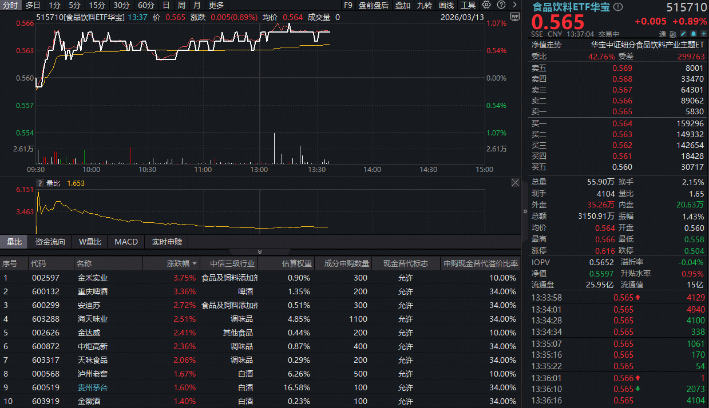Set a price alert with the bell icon
The image size is (709, 408).
[694, 33]
